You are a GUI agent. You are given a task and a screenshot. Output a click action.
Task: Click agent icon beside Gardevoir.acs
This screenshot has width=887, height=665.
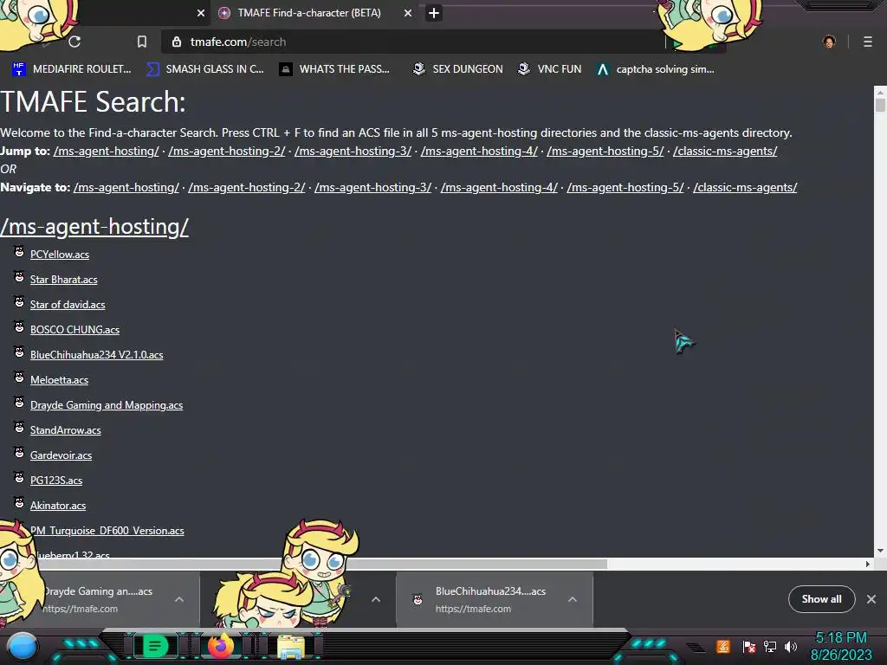[x=19, y=452]
